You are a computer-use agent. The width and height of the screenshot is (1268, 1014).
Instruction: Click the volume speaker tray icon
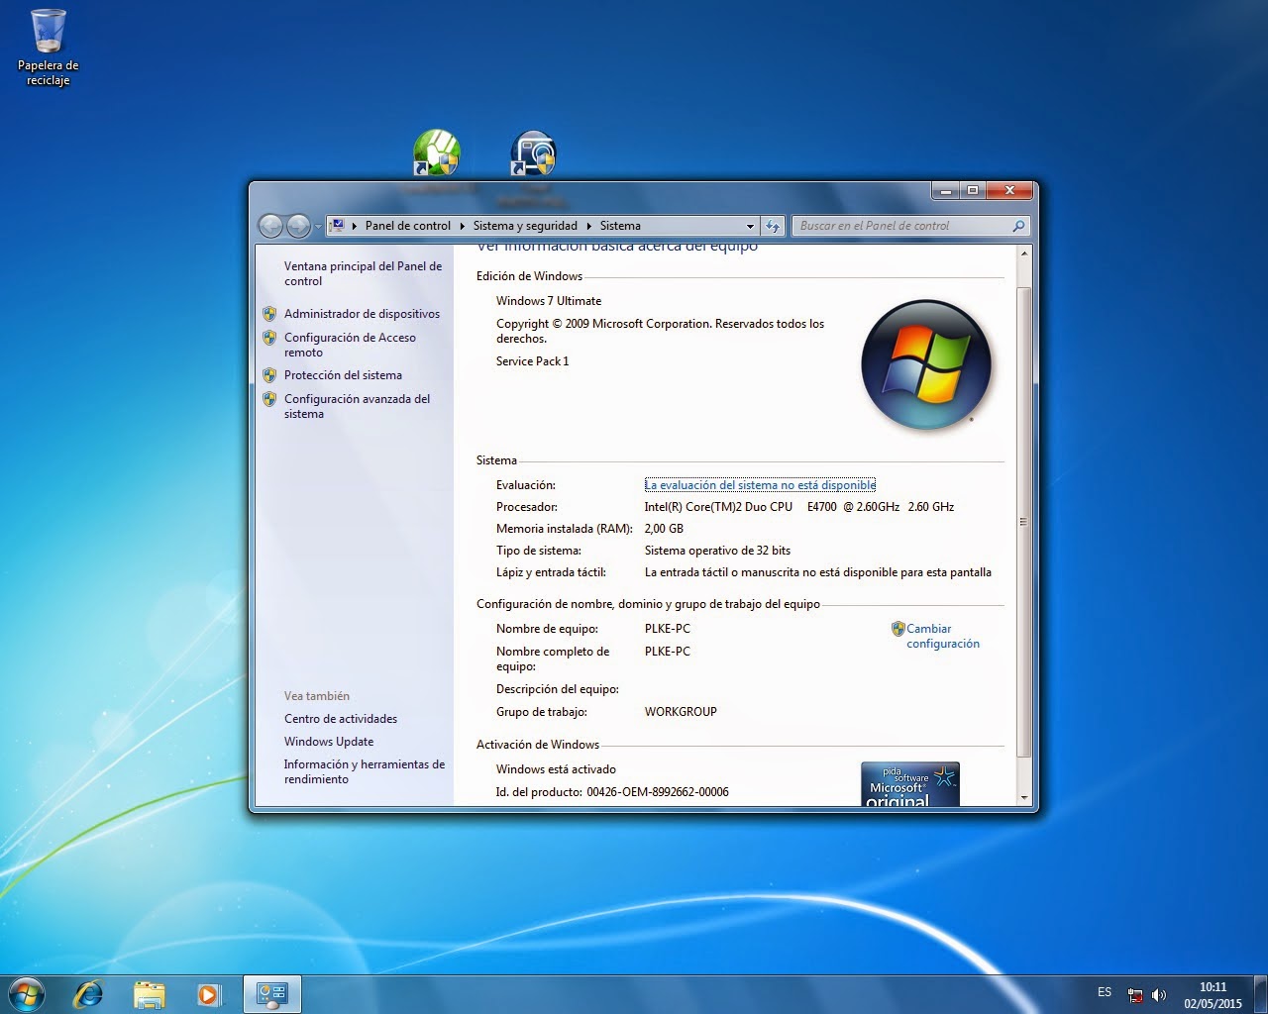[1159, 995]
